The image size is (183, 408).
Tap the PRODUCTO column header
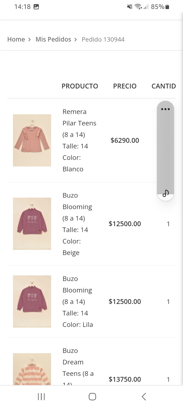click(x=80, y=86)
